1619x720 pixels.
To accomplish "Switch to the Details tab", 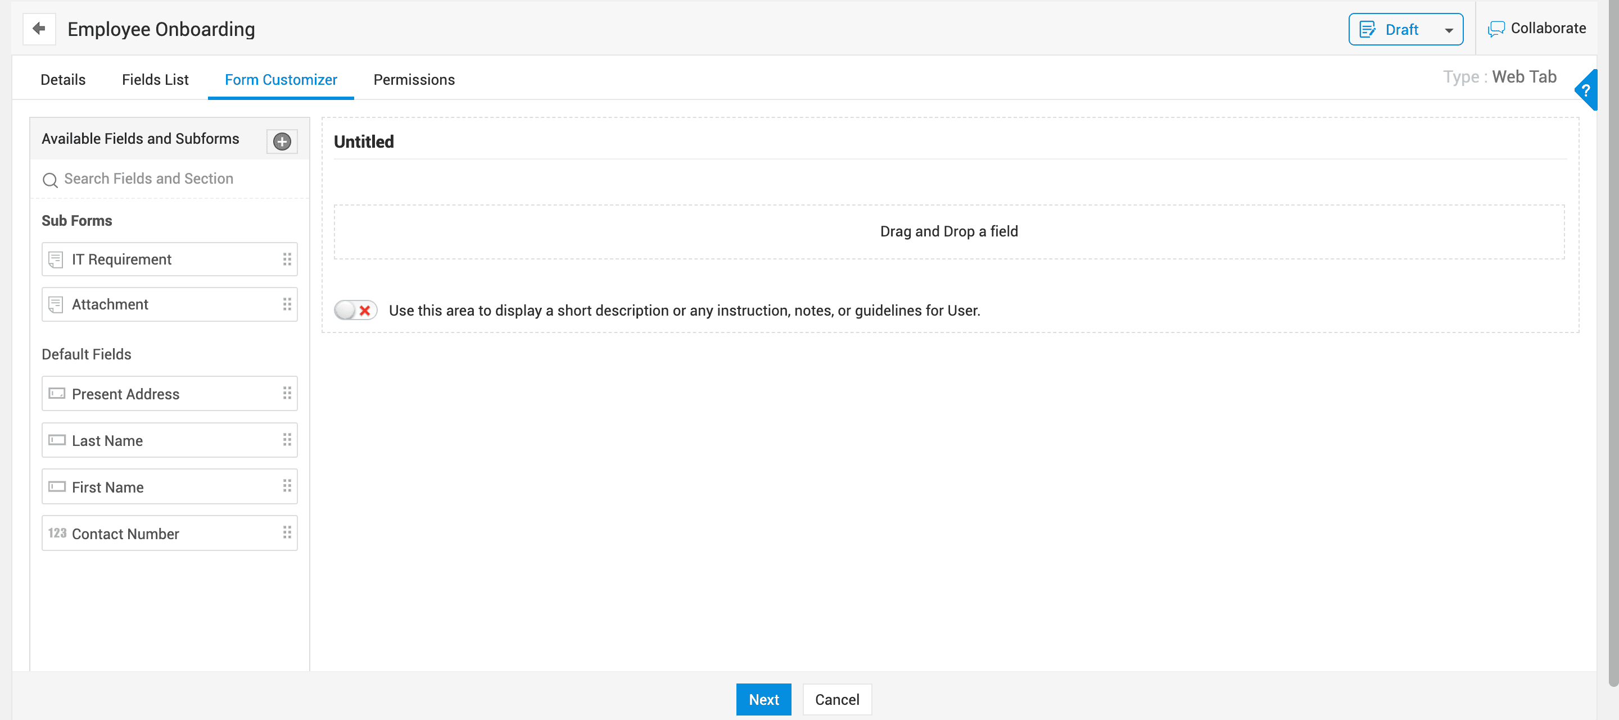I will [63, 80].
